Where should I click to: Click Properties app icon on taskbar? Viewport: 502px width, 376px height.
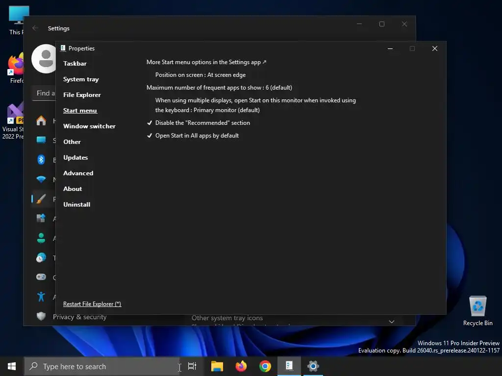click(289, 366)
